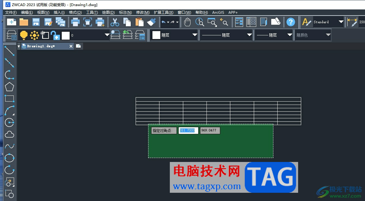The height and width of the screenshot is (201, 365).
Task: Open the Layer Properties Manager icon
Action: click(x=11, y=35)
